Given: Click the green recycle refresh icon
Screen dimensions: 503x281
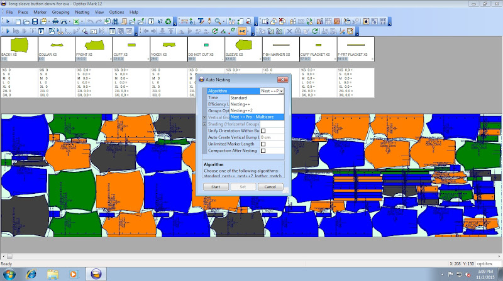Looking at the screenshot, I should pos(168,21).
